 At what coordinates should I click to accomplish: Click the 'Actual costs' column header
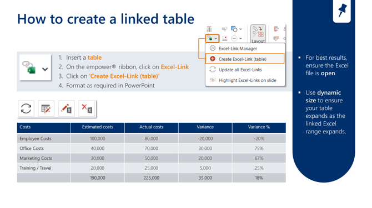pos(152,127)
